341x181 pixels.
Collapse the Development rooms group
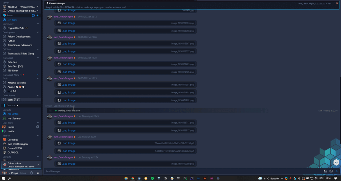pyautogui.click(x=38, y=33)
